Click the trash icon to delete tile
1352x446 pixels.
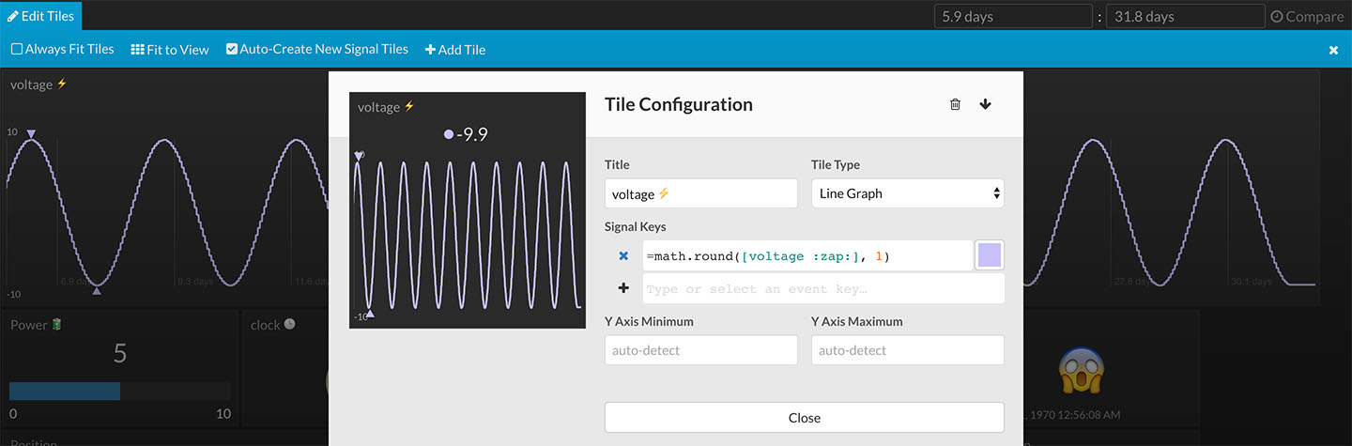(x=955, y=104)
